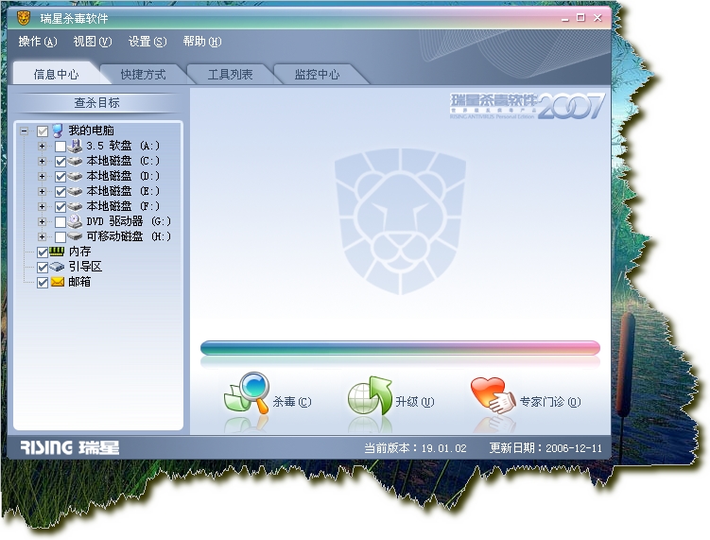Select the 邮箱 tree label
This screenshot has width=710, height=540.
(x=79, y=282)
